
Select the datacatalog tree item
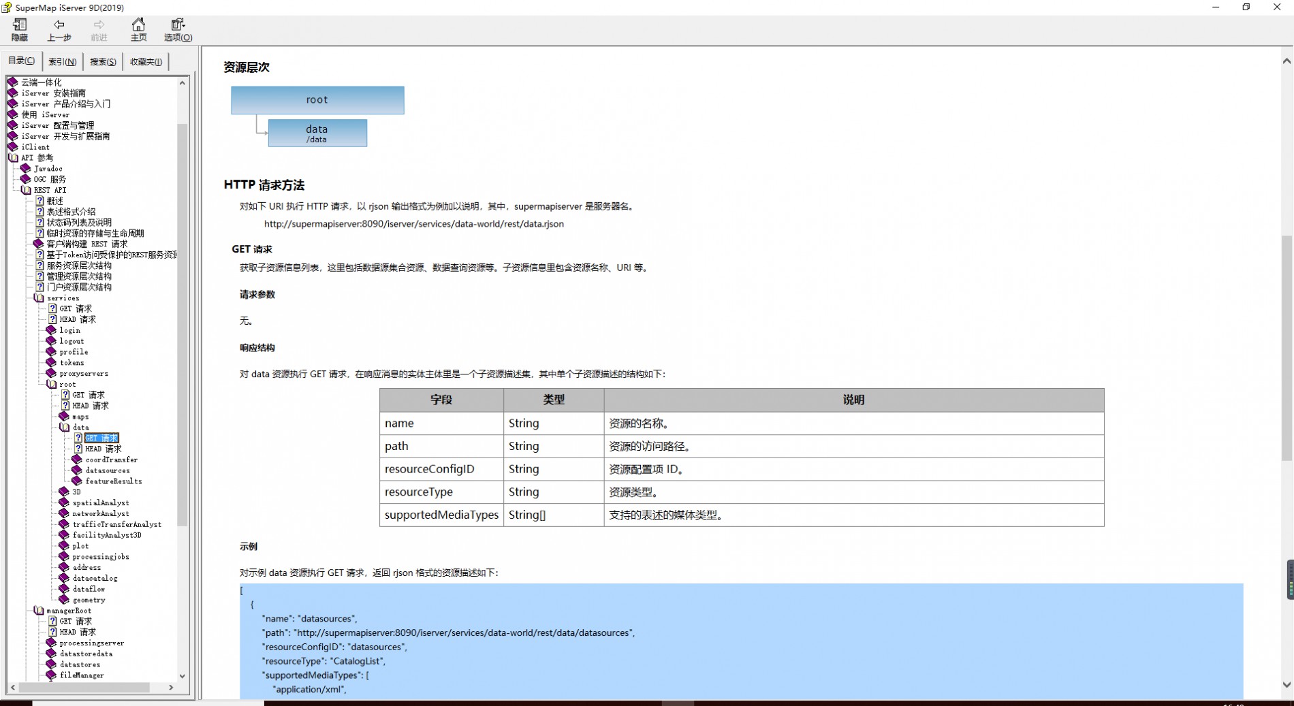[95, 579]
